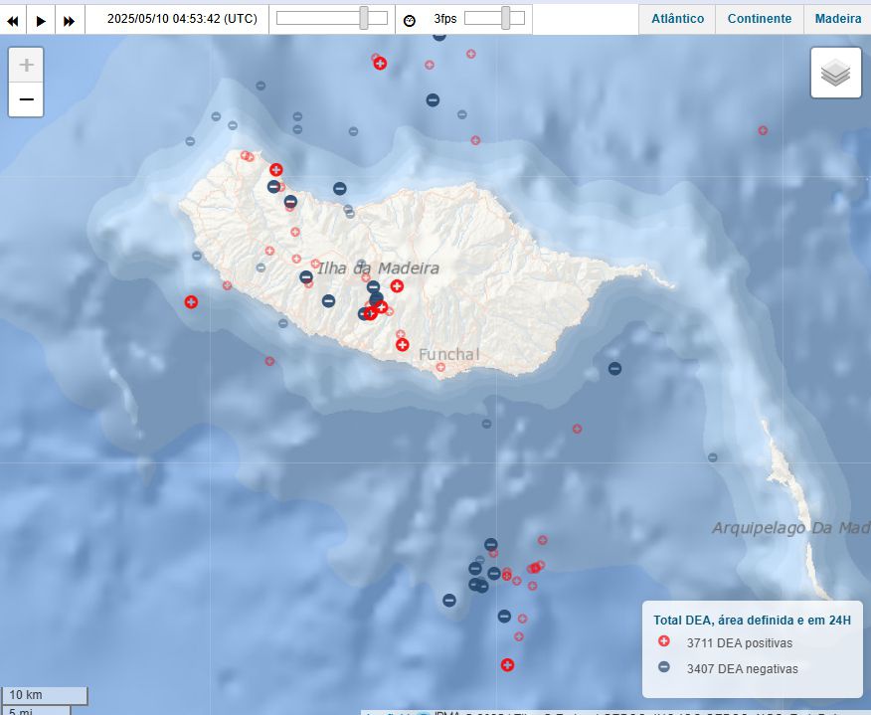Click the Ilha da Madeira map label
Viewport: 871px width, 715px height.
378,268
